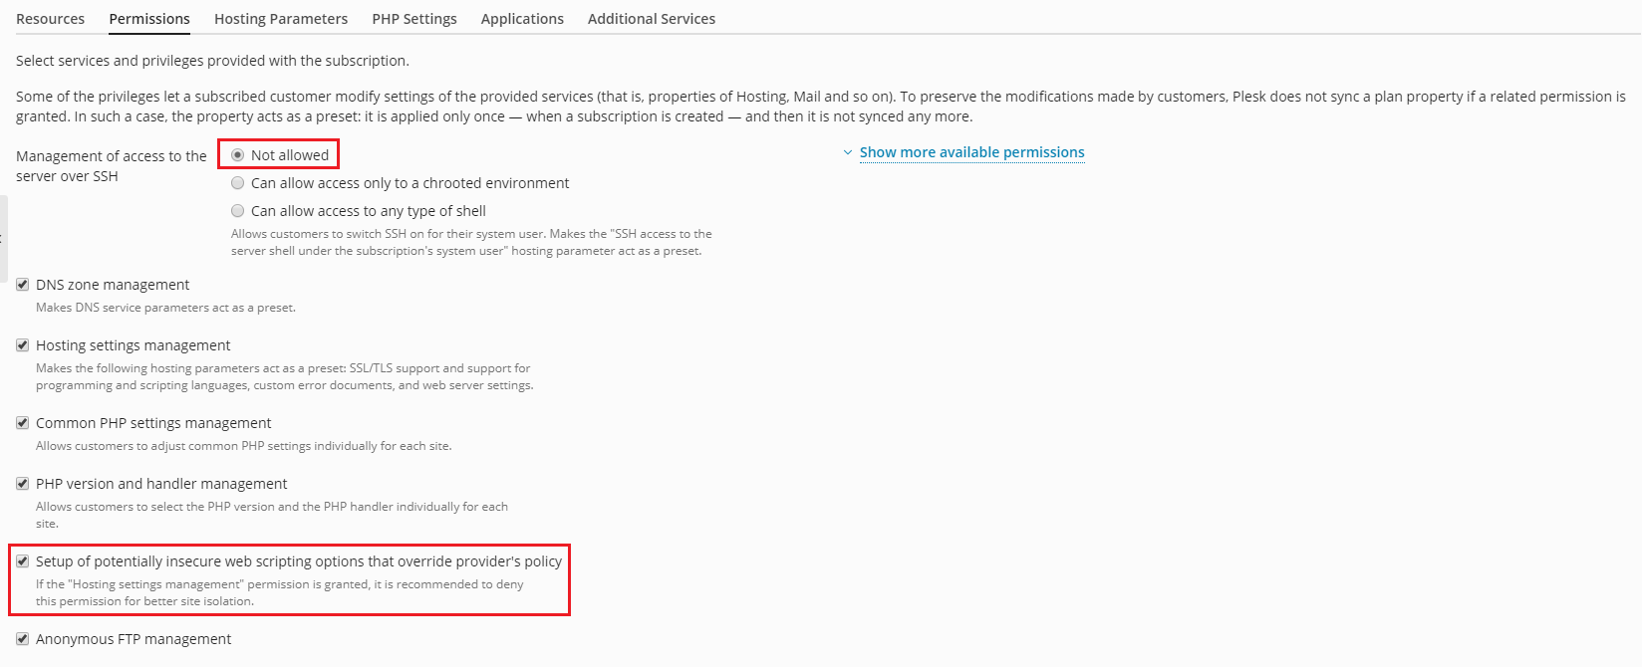Toggle the Hosting settings management checkbox
This screenshot has height=667, width=1642.
(23, 345)
